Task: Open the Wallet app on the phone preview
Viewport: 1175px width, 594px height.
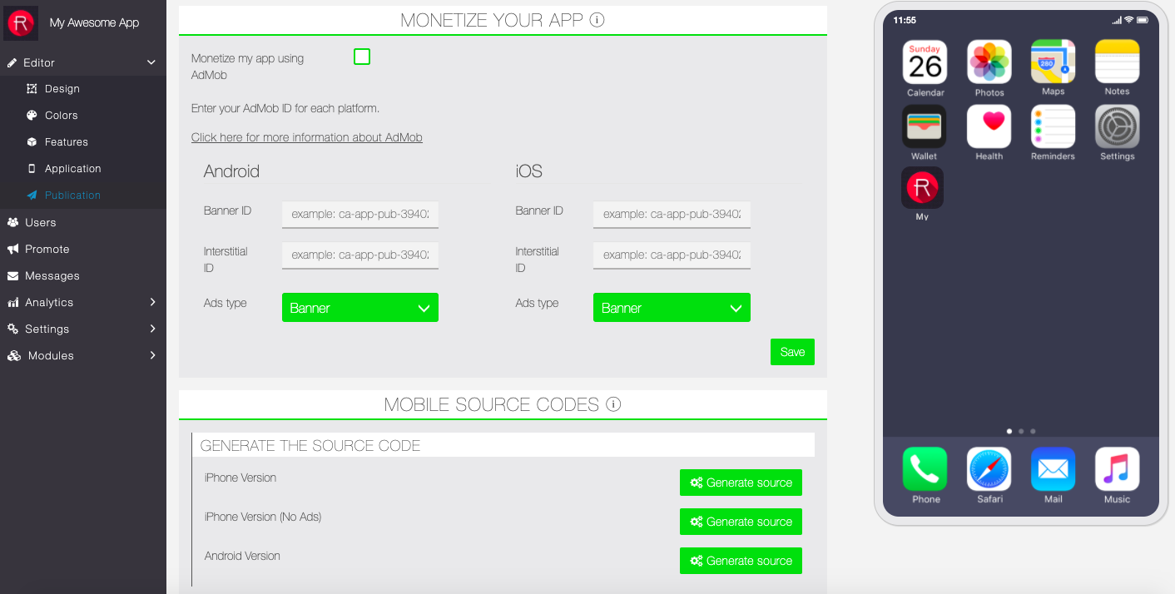Action: tap(924, 126)
